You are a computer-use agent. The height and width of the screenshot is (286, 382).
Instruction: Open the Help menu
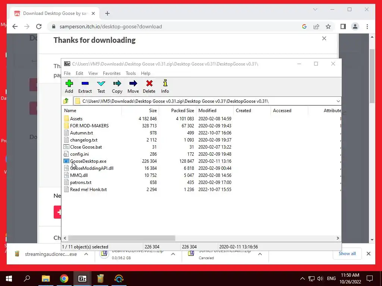145,73
